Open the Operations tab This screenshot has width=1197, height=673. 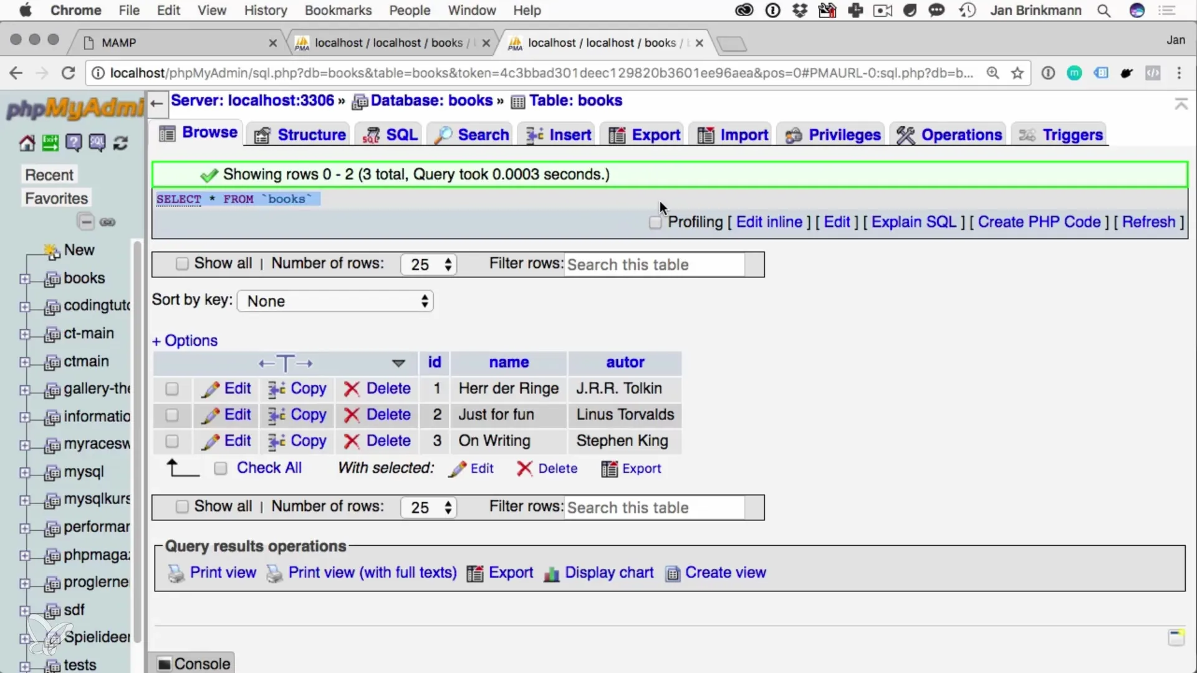pyautogui.click(x=949, y=135)
